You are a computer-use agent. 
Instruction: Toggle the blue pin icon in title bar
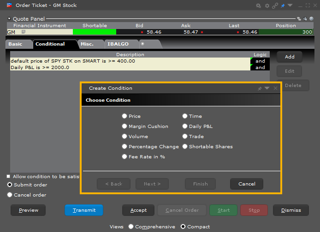[283, 6]
